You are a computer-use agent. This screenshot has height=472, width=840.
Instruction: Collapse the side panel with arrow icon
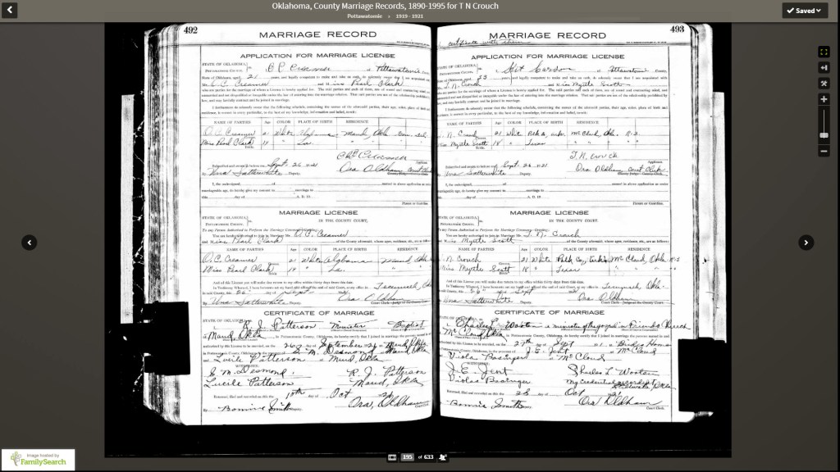tap(824, 67)
